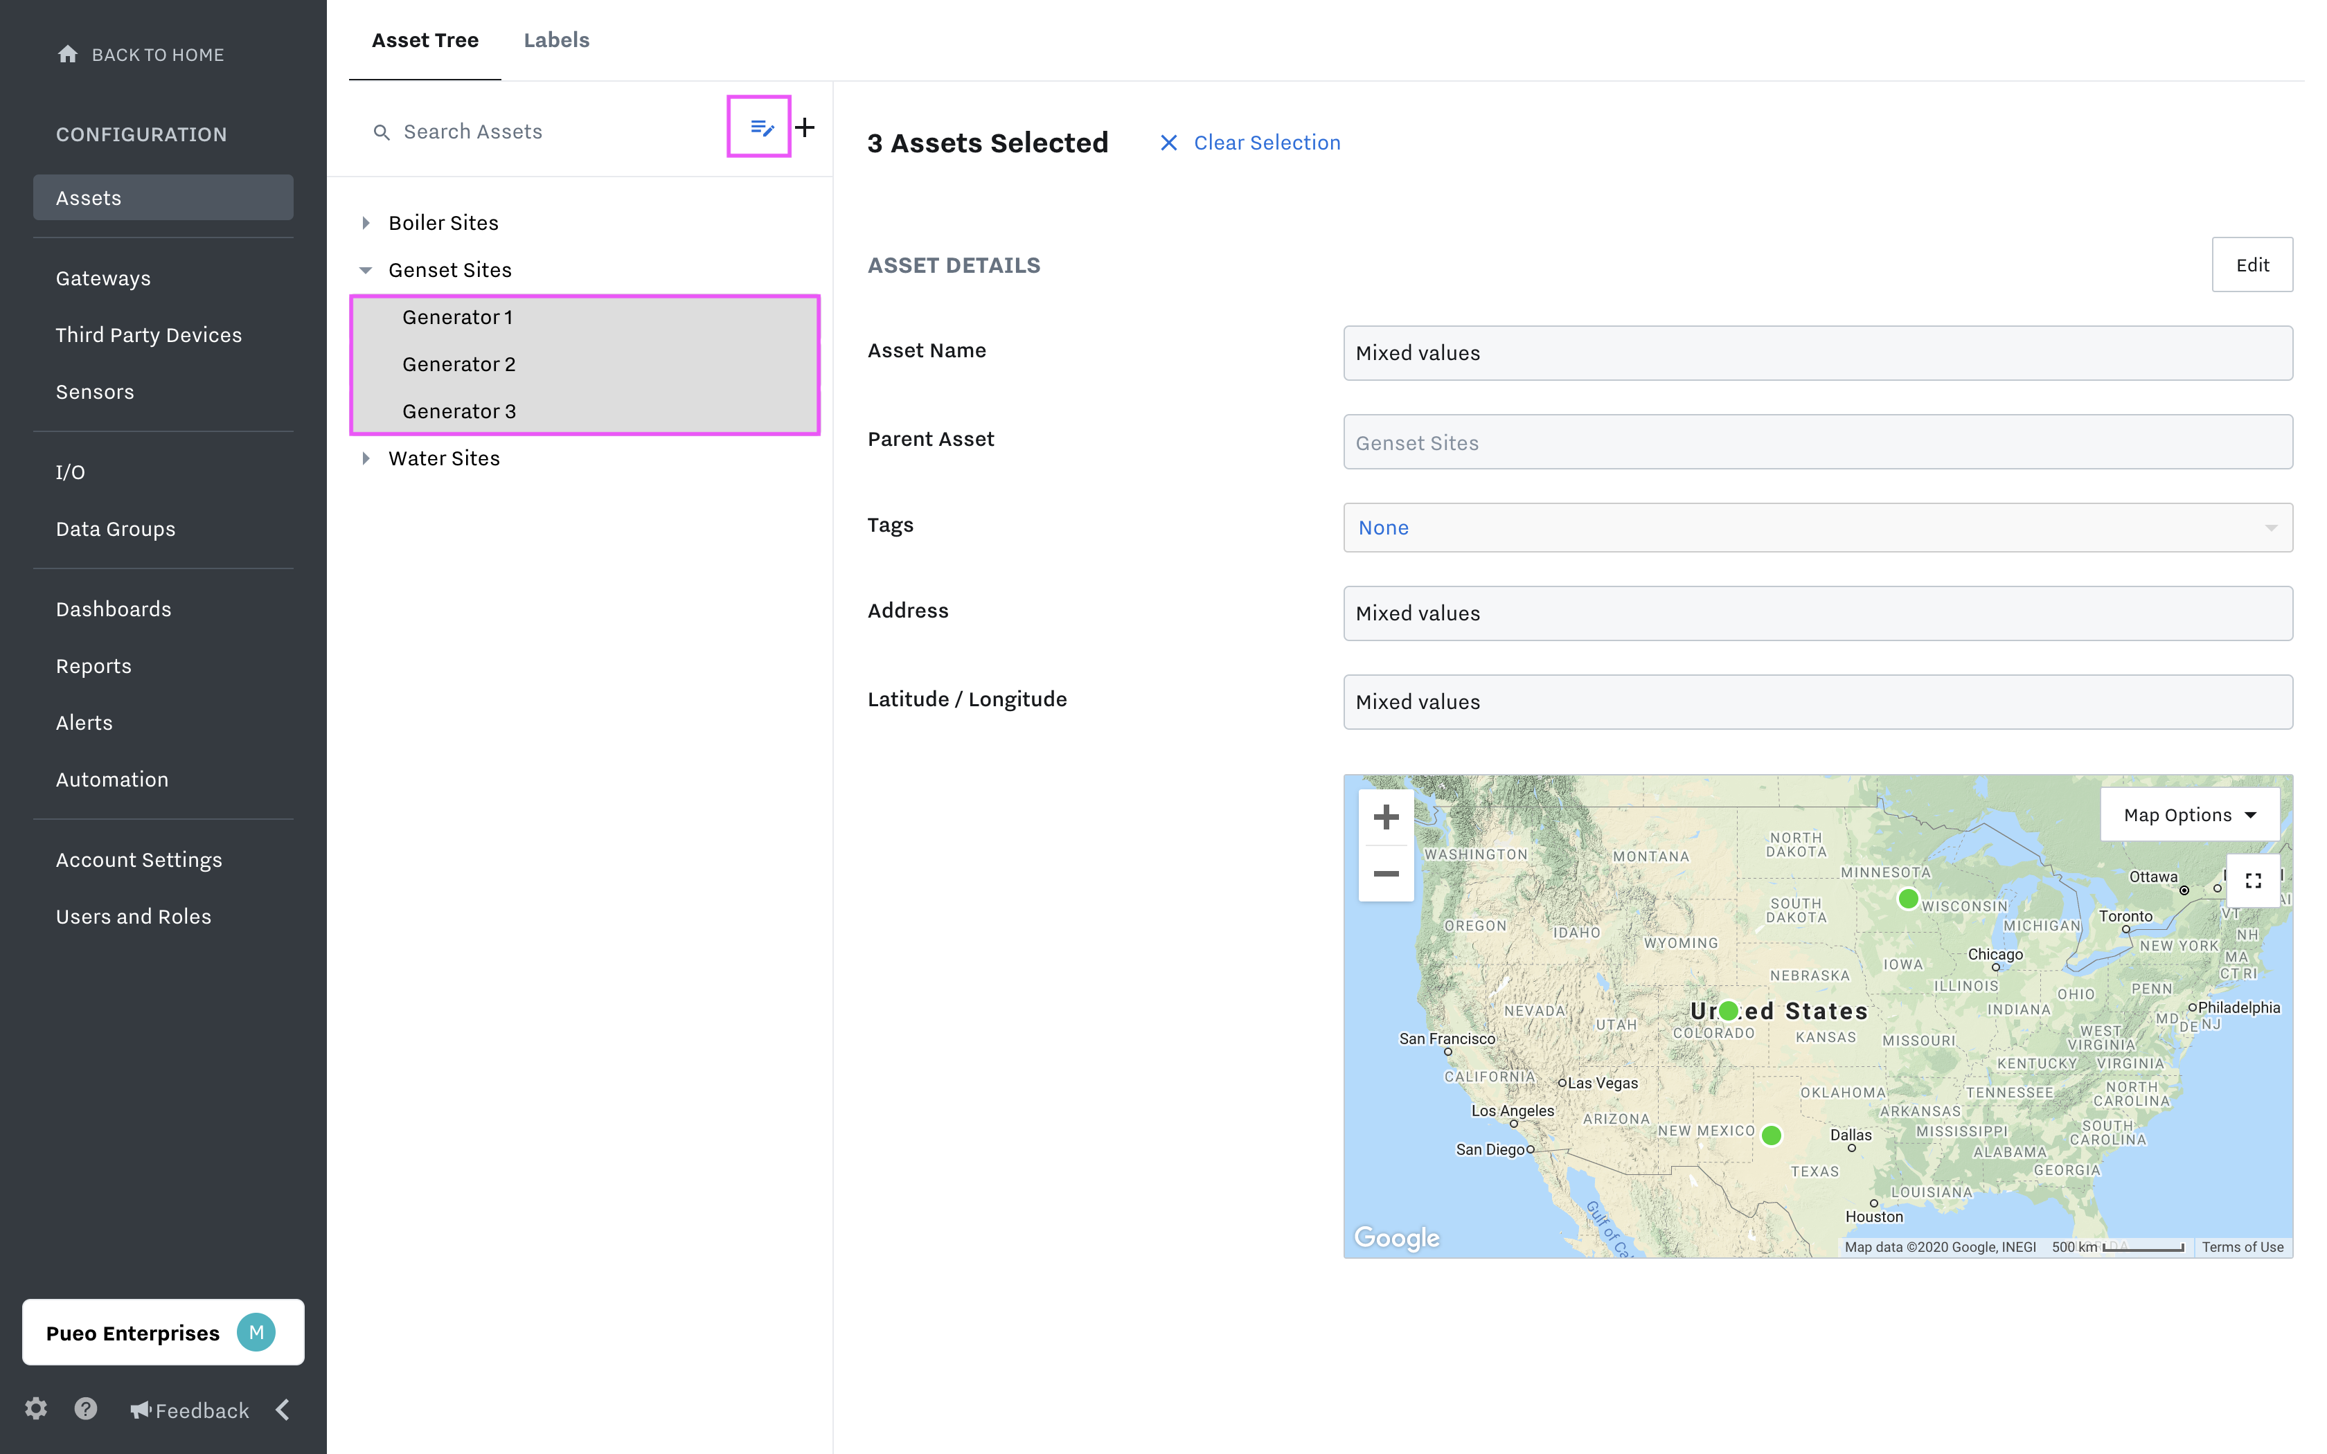2327x1454 pixels.
Task: Click the Edit button for asset details
Action: click(2252, 264)
